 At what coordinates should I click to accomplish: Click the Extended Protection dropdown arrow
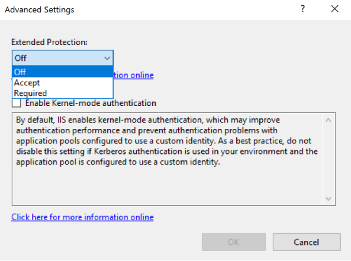107,58
